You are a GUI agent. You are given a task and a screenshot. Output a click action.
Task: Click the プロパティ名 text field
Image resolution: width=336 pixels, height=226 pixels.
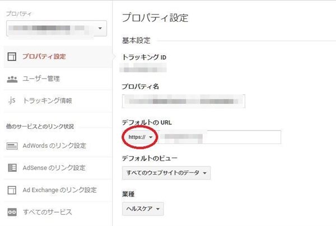coord(183,101)
